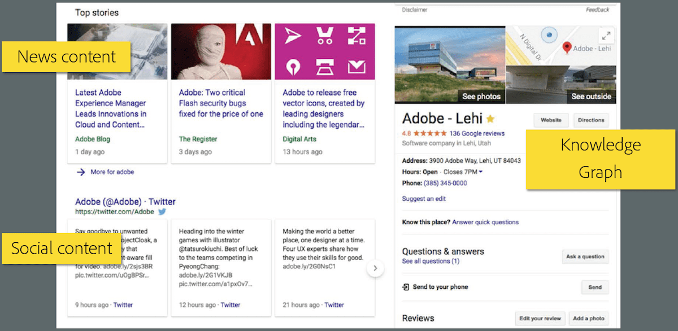
Task: Show next tweets with carousel arrow
Action: [x=375, y=268]
